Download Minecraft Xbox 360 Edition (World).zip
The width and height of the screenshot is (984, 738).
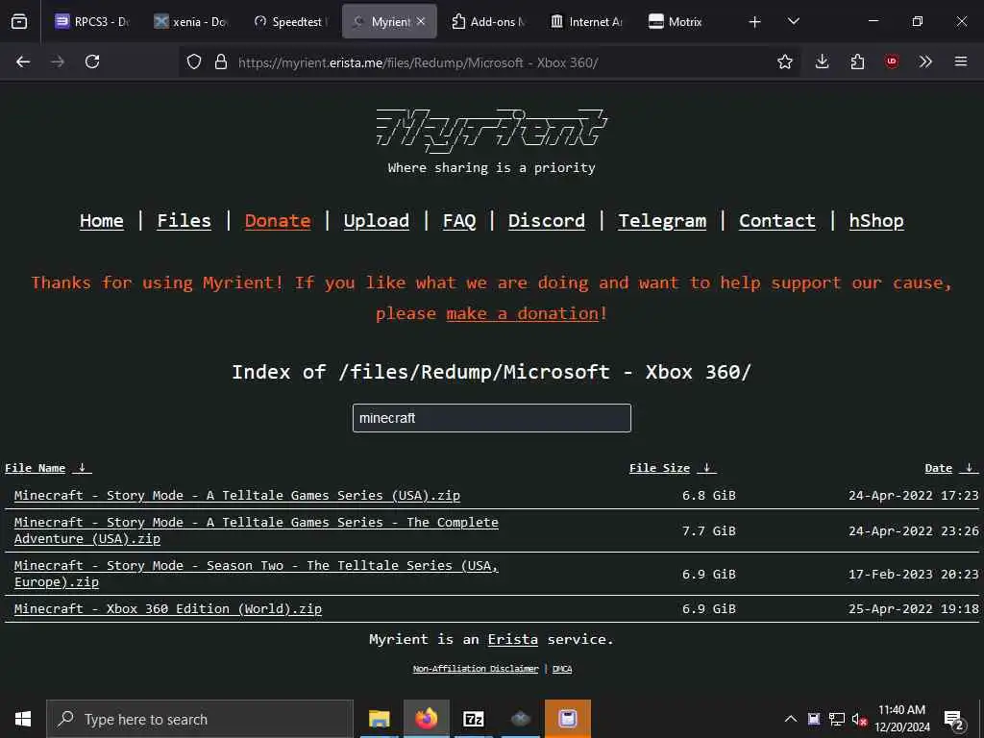coord(167,608)
